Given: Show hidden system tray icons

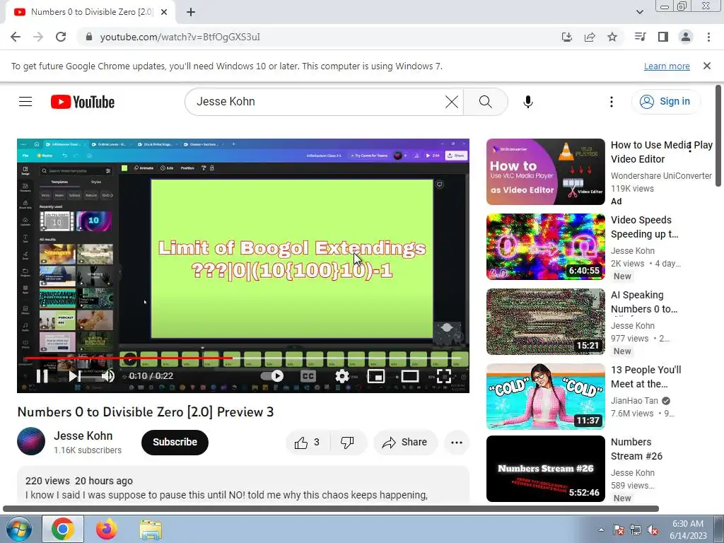Looking at the screenshot, I should point(601,530).
